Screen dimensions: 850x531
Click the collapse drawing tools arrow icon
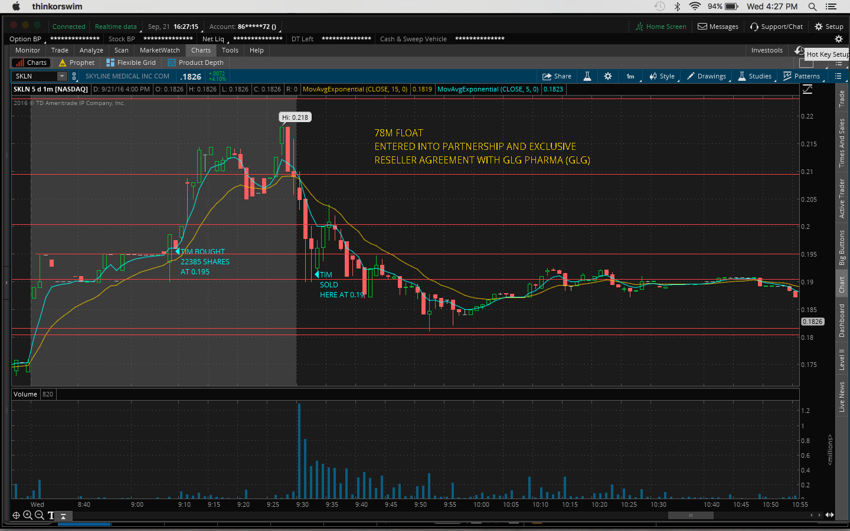click(63, 516)
